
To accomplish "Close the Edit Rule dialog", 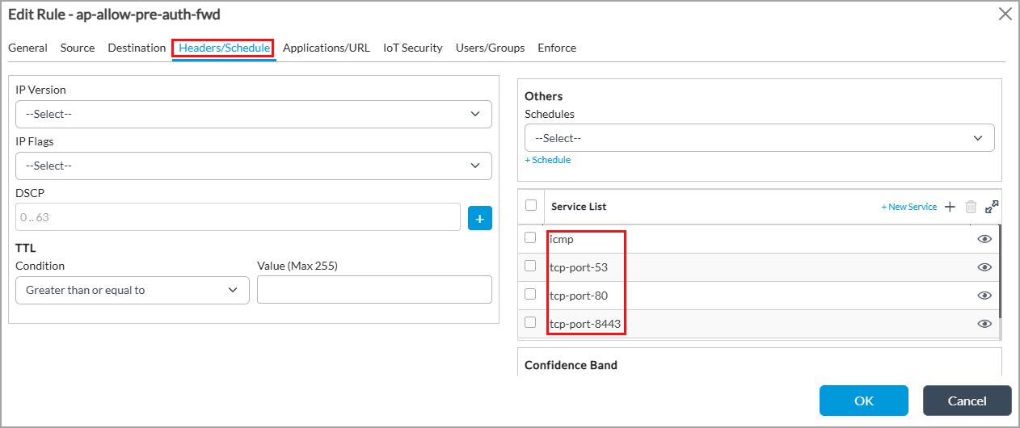I will click(x=1005, y=14).
